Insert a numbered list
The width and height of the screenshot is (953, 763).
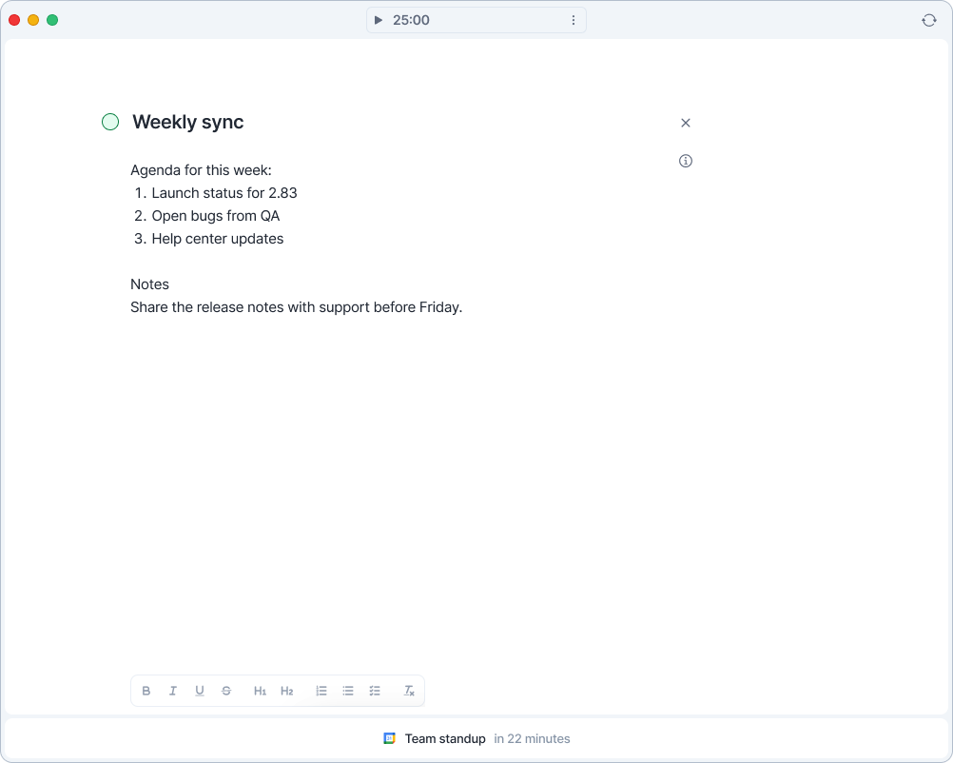pos(321,691)
